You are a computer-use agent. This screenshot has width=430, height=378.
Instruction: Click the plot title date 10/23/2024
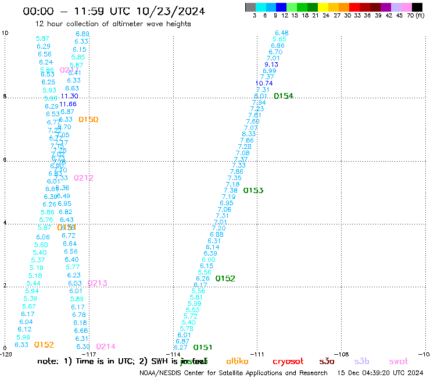coord(171,11)
